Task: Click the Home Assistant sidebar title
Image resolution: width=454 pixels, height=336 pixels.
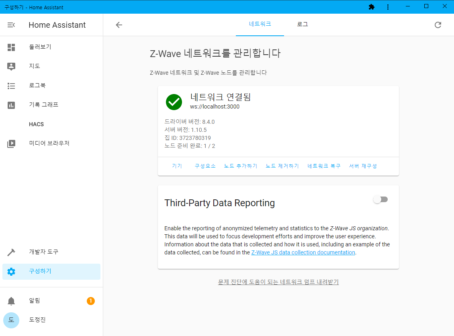Action: pyautogui.click(x=57, y=25)
